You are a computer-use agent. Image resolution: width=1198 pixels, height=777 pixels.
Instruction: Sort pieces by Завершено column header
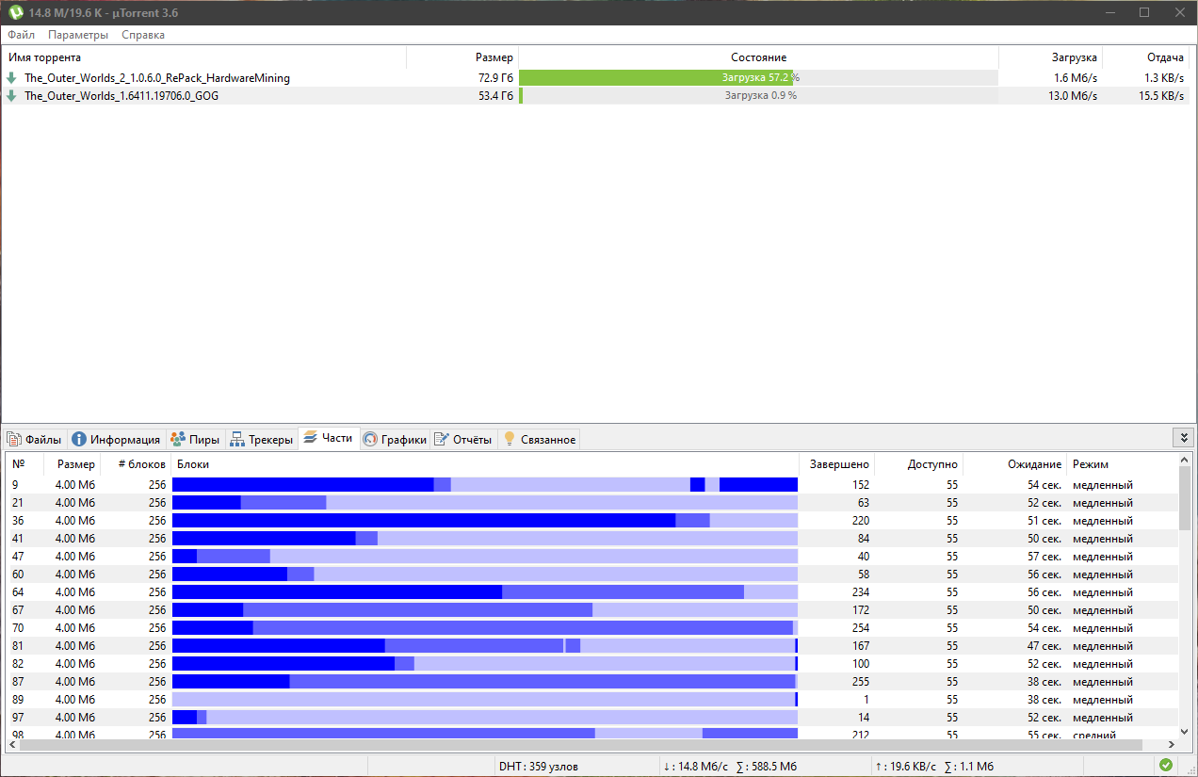(839, 464)
